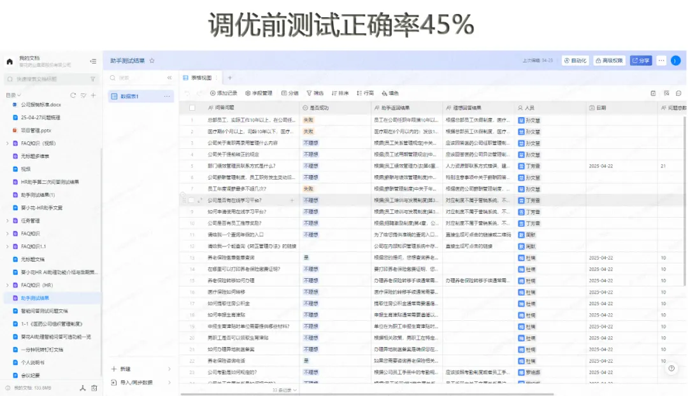Add a new view with plus beside 表格视图

229,78
